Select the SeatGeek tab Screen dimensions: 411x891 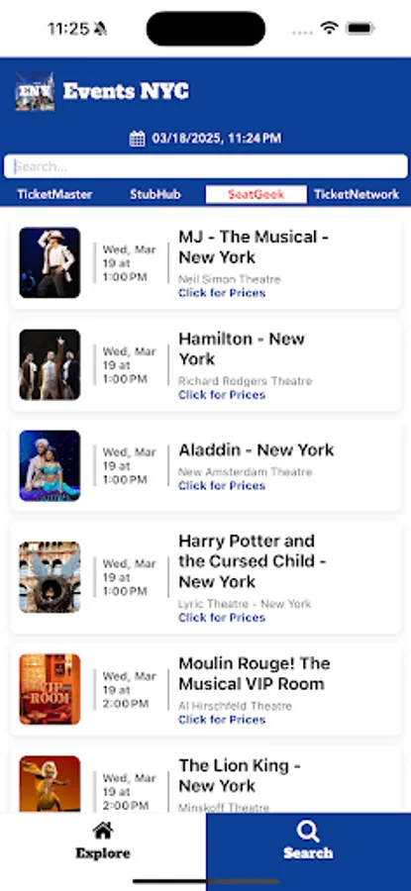click(x=256, y=194)
